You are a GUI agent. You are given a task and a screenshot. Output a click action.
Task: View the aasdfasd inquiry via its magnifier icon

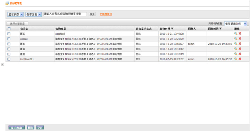[236, 34]
